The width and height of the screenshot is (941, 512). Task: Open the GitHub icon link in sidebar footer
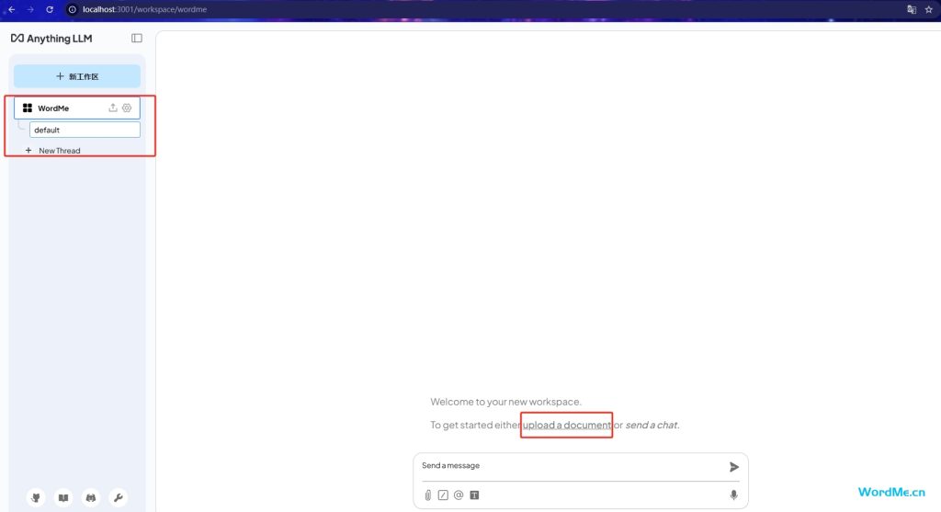(x=36, y=497)
